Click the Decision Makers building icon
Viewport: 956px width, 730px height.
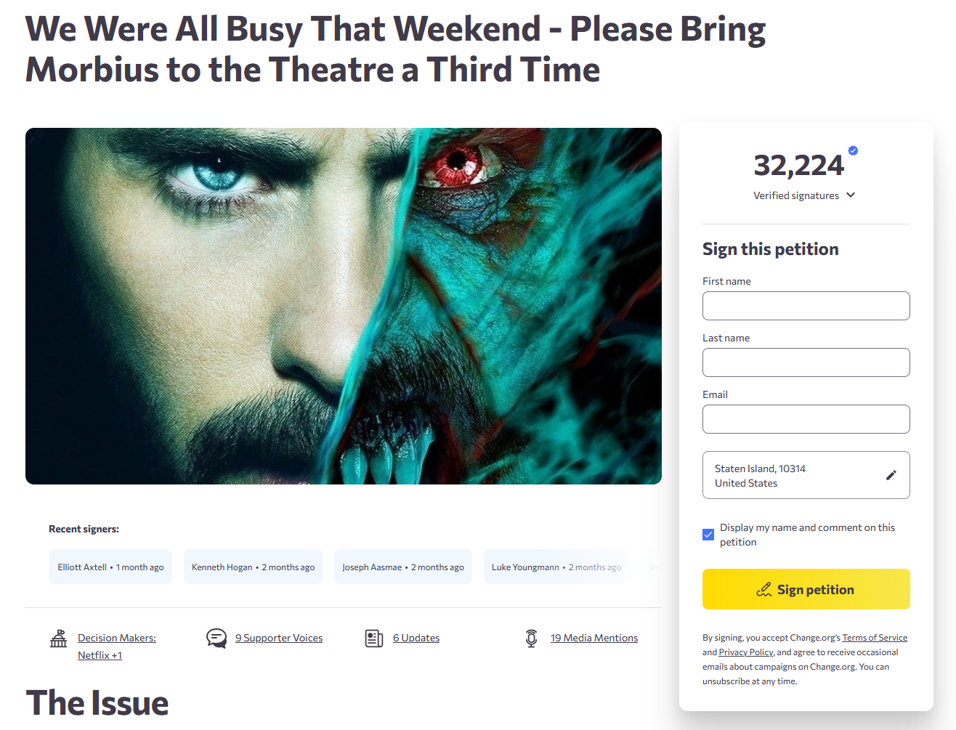coord(59,638)
